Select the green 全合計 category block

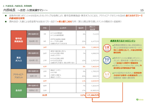tap(19, 90)
